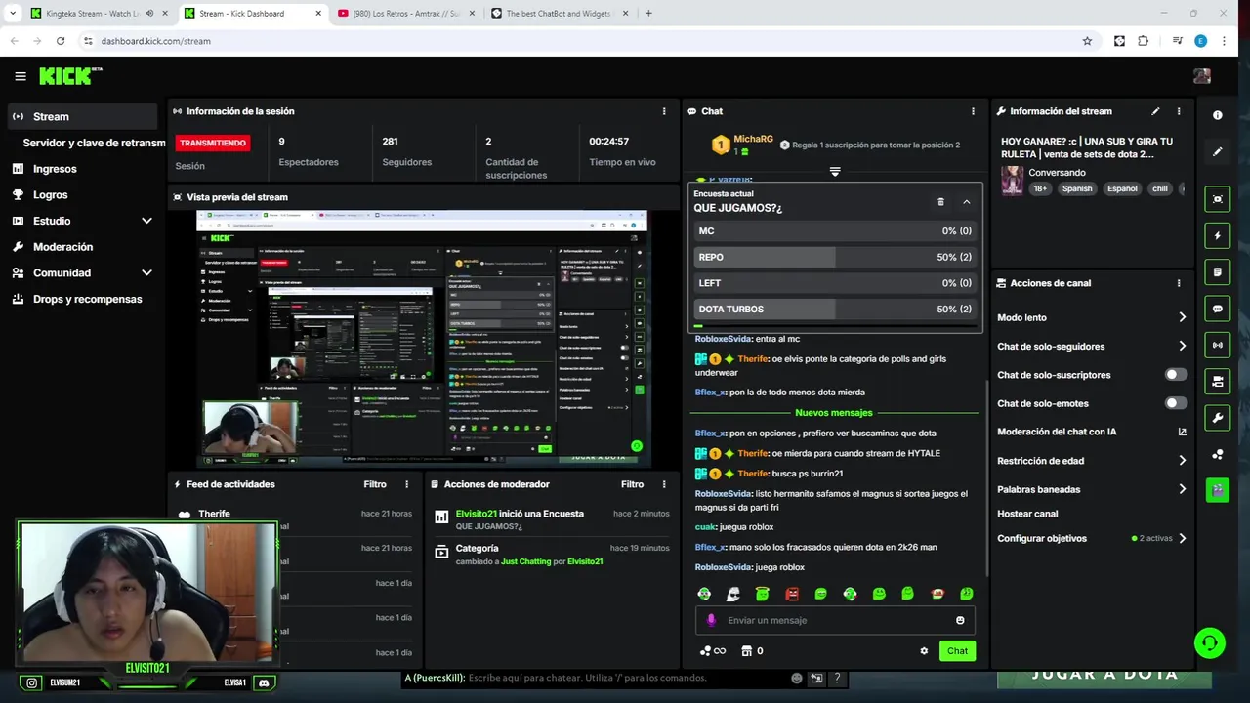Click the speech bubble icon in the right sidebar
This screenshot has width=1250, height=703.
1217,309
